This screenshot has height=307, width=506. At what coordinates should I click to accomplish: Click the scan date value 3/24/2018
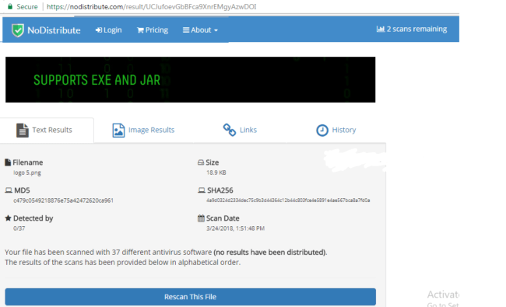(236, 229)
